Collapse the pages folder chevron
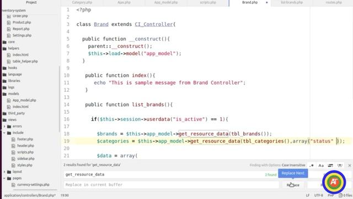The height and width of the screenshot is (199, 353). pyautogui.click(x=4, y=179)
